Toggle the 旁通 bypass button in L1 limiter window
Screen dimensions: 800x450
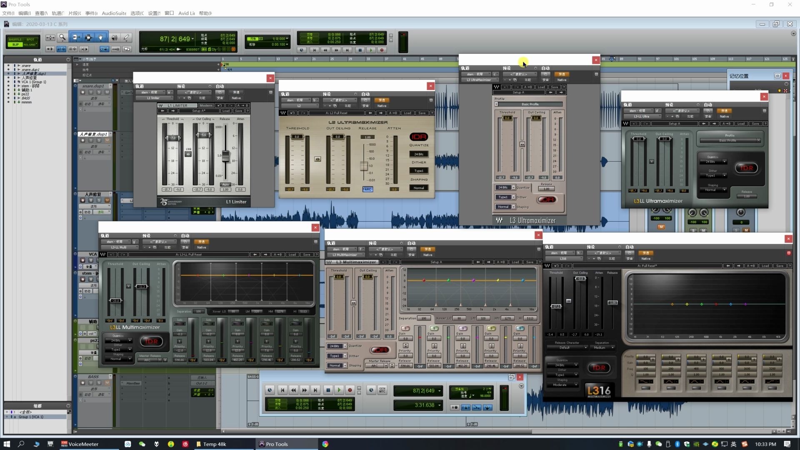(x=236, y=92)
